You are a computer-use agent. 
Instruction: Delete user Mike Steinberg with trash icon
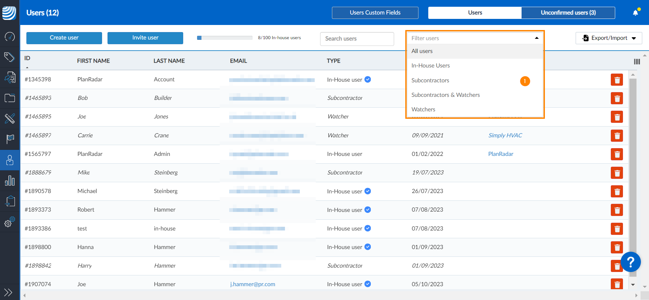tap(617, 173)
